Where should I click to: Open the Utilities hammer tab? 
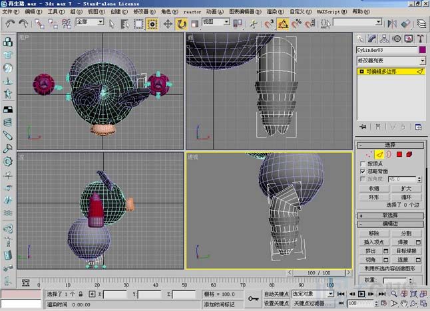pyautogui.click(x=421, y=39)
